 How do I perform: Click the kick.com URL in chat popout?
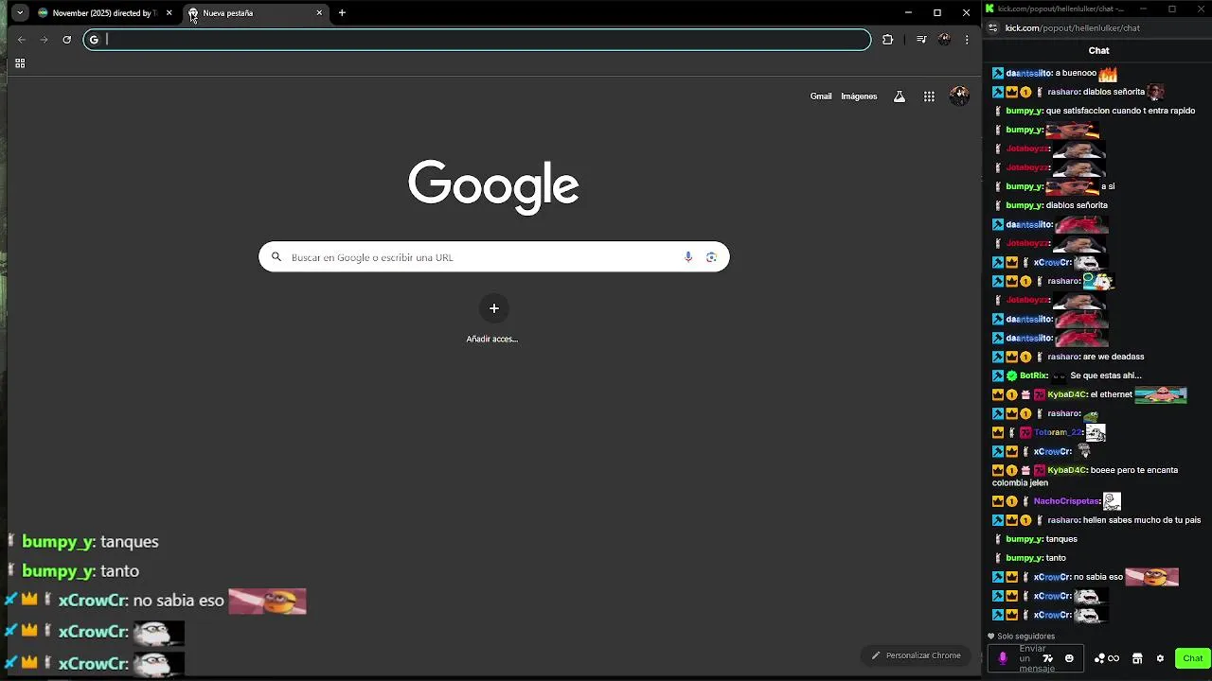coord(1072,28)
